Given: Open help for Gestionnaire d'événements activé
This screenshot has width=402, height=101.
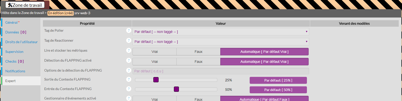Looking at the screenshot, I should click(129, 98).
